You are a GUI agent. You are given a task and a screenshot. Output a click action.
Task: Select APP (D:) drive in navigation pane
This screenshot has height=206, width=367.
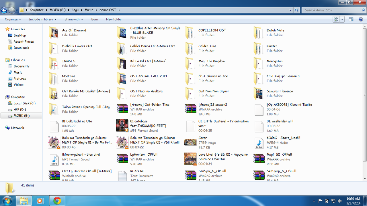pyautogui.click(x=20, y=110)
